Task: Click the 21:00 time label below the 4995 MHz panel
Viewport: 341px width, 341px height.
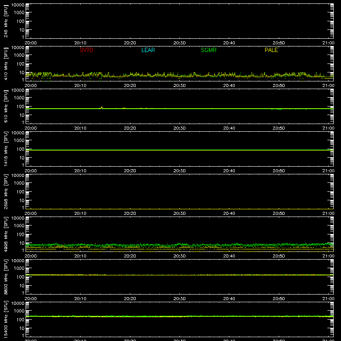Action: pos(328,256)
